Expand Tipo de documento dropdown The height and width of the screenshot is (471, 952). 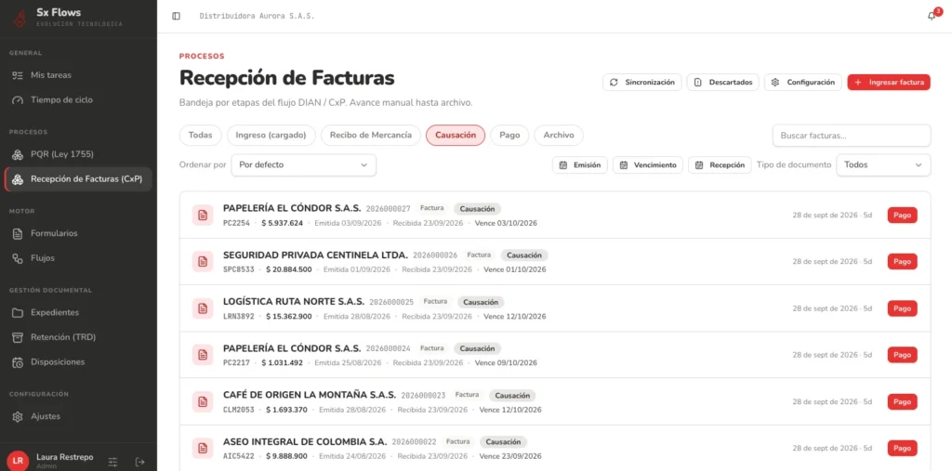pos(883,164)
